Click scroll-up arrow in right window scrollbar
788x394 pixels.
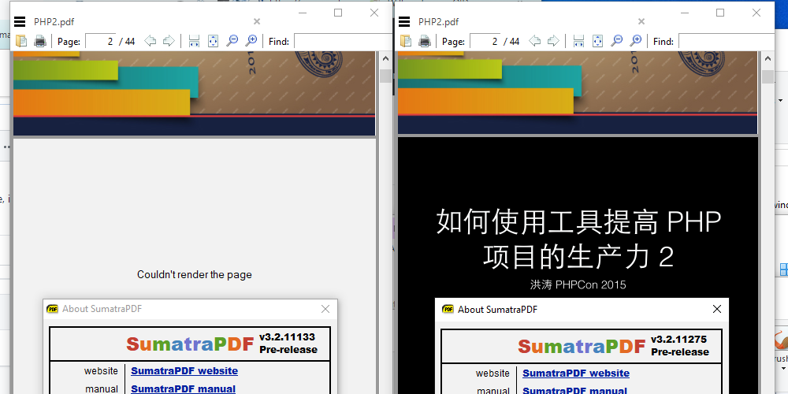[x=768, y=59]
